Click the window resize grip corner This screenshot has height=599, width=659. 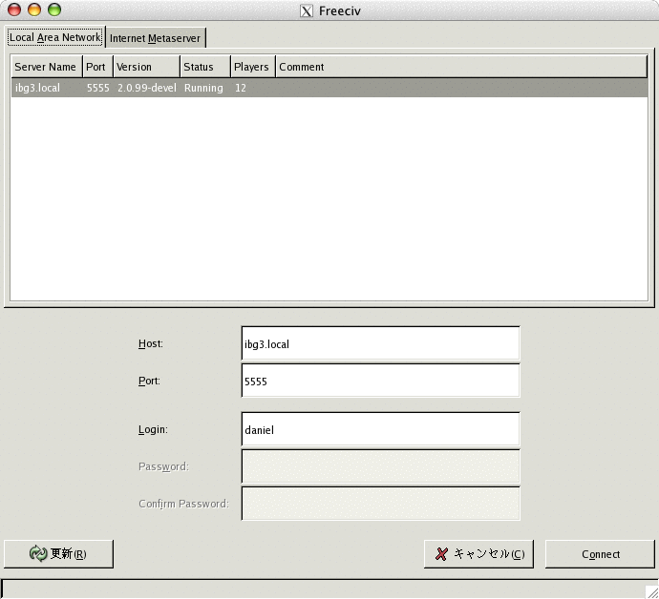[651, 591]
